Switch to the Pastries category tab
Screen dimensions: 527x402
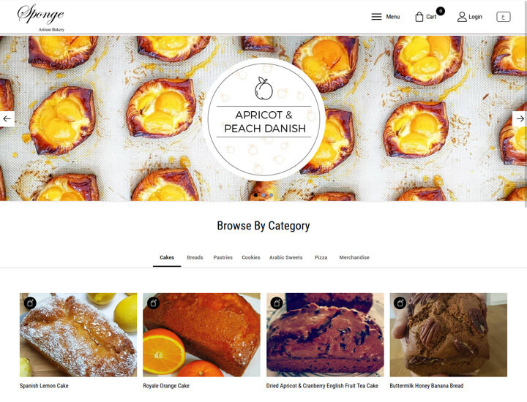tap(223, 257)
